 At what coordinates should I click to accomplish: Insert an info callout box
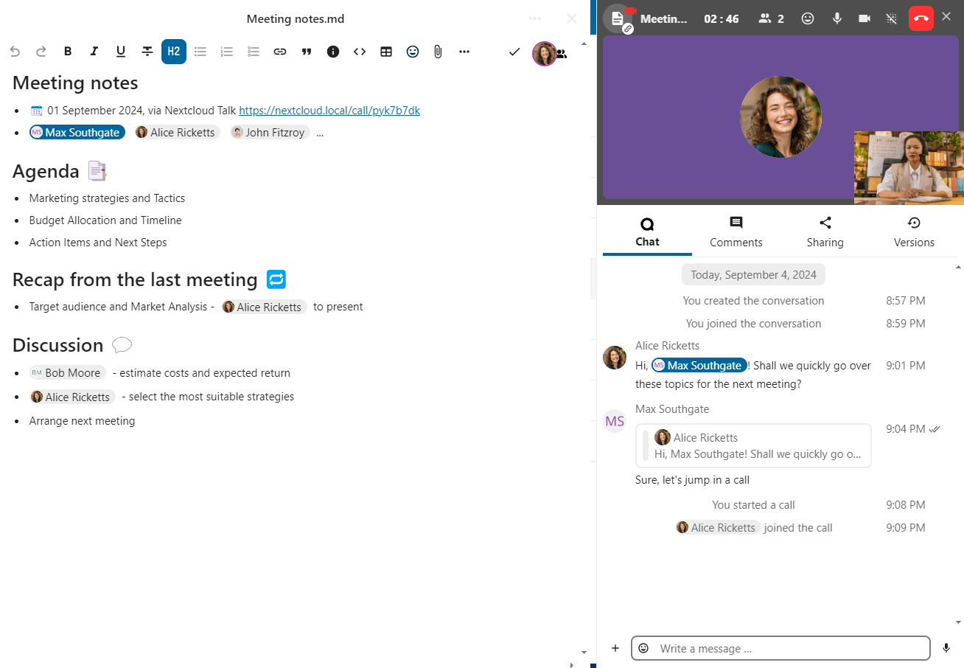click(x=333, y=52)
